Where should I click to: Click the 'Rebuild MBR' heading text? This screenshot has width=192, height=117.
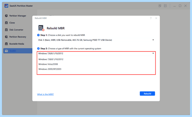pyautogui.click(x=56, y=28)
